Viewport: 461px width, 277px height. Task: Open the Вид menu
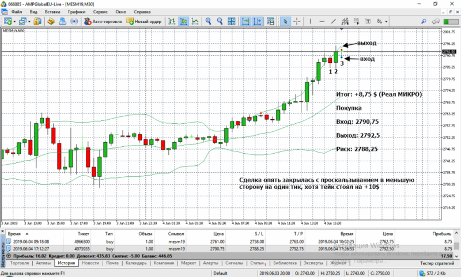coord(33,12)
